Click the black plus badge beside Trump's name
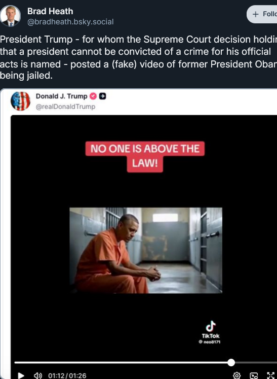The height and width of the screenshot is (379, 277). coord(103,96)
